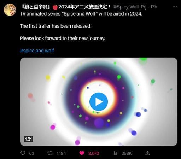181x159 pixels.
Task: Click the green dot in video thumbnail corner
Action: pos(143,60)
